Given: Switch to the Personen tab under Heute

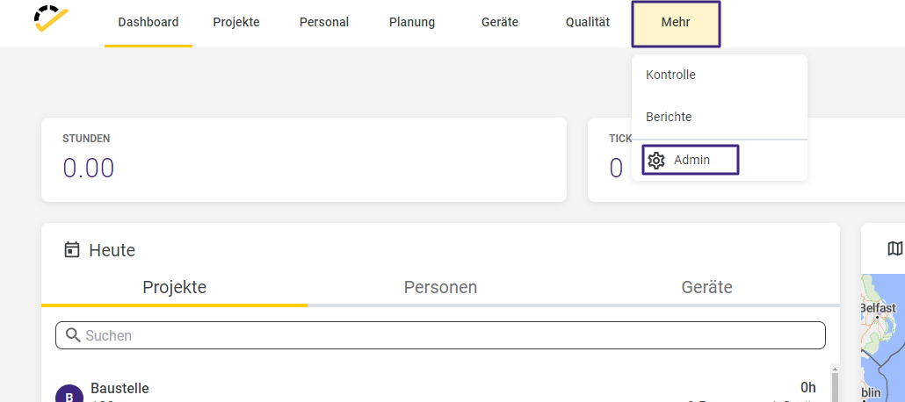Looking at the screenshot, I should click(440, 287).
